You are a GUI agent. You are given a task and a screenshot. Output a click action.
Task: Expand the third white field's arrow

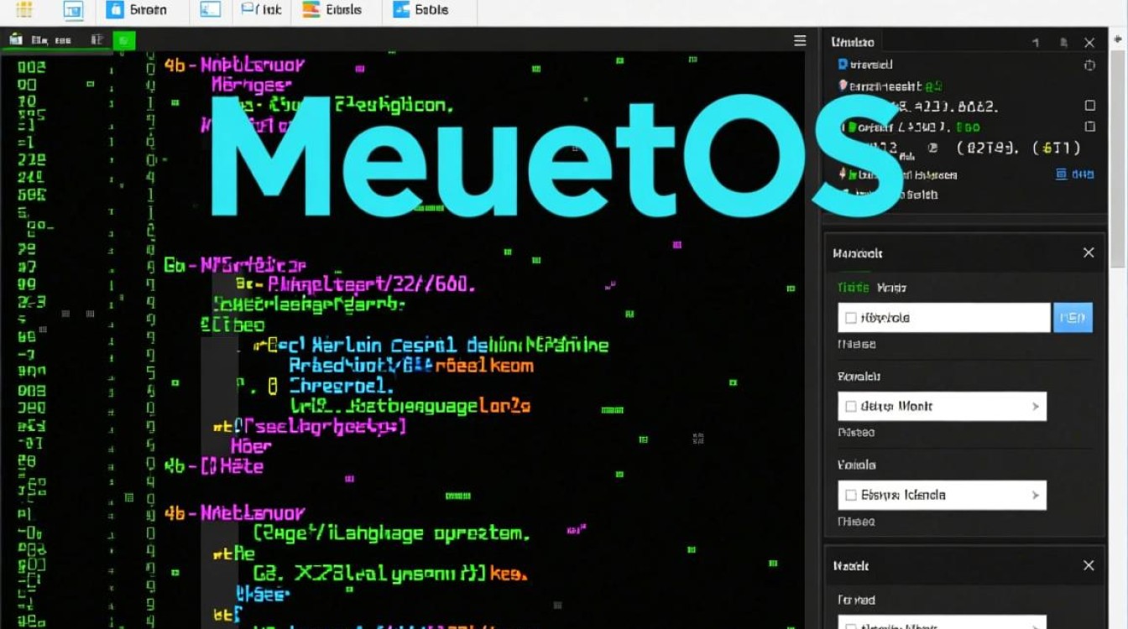tap(1036, 495)
